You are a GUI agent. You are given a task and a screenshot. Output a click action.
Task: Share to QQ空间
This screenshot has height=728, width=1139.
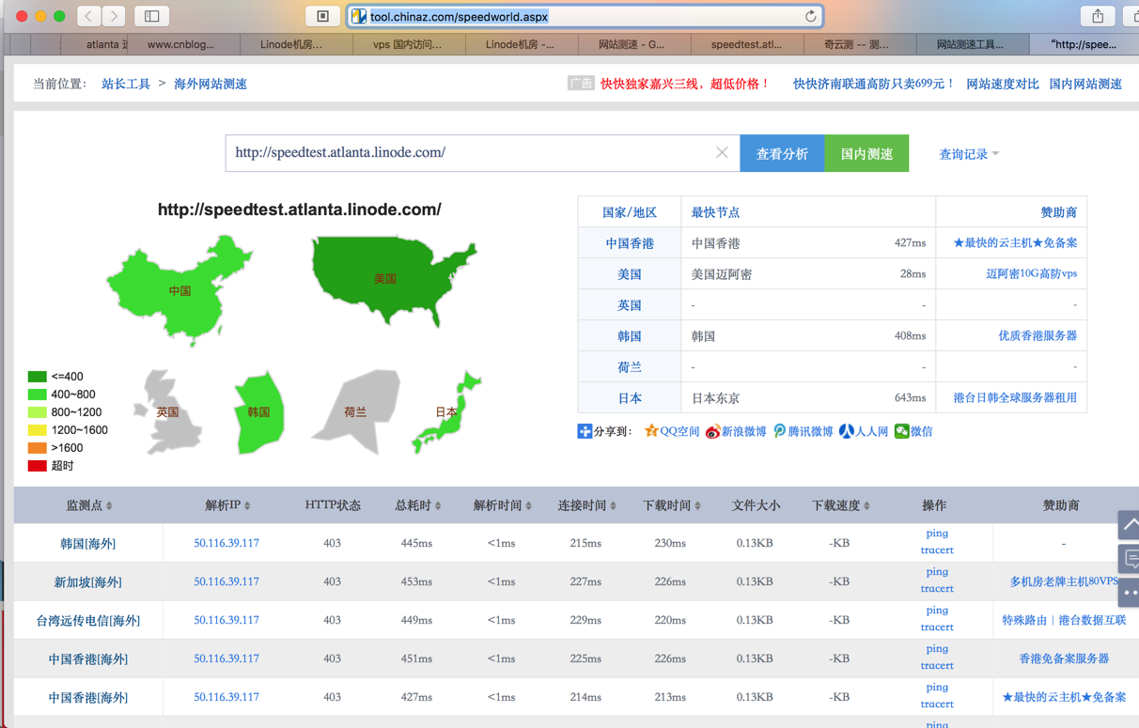(x=671, y=431)
